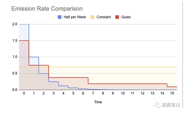Screen dimensions: 186x113
Task: Click the blue Half per Week legend swatch
Action: [60, 17]
